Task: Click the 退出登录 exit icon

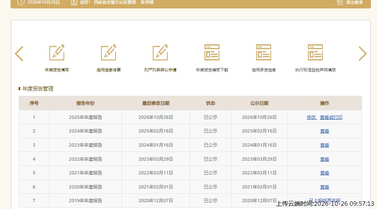Action: pyautogui.click(x=339, y=2)
